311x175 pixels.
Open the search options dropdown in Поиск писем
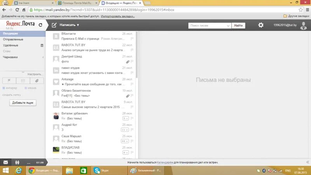click(228, 26)
